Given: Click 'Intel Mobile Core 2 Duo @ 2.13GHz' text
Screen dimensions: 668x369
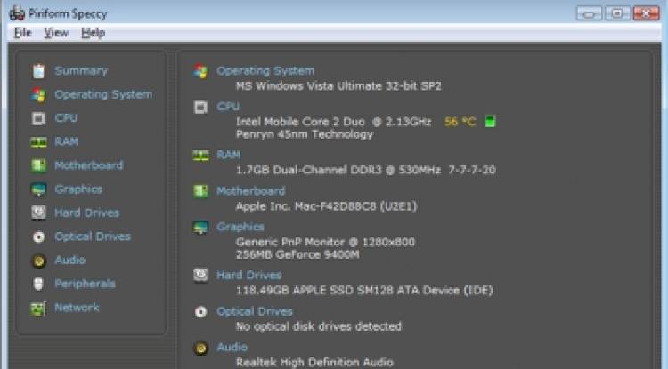Looking at the screenshot, I should tap(334, 122).
